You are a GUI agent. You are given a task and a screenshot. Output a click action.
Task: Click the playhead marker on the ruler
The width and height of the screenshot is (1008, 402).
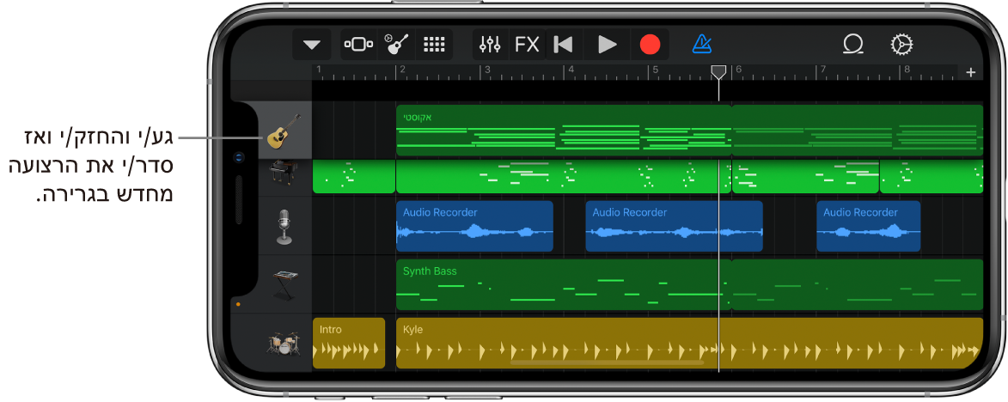[718, 72]
